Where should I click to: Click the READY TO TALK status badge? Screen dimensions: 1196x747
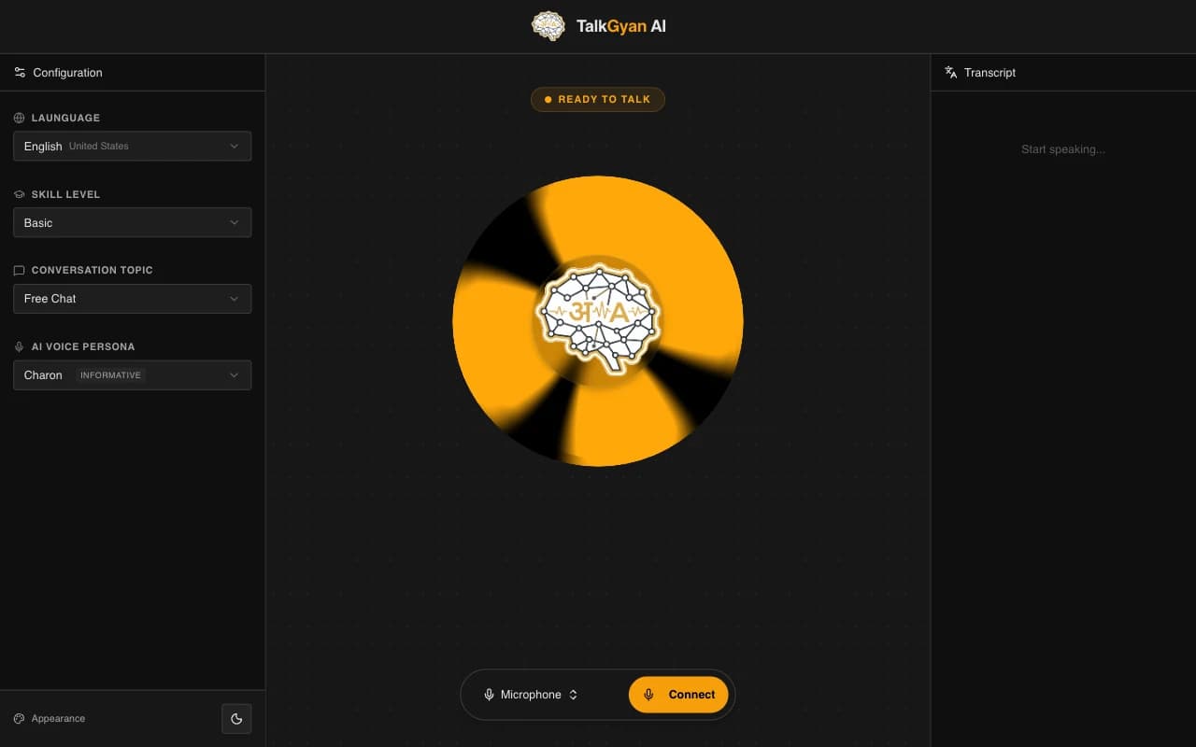[598, 99]
